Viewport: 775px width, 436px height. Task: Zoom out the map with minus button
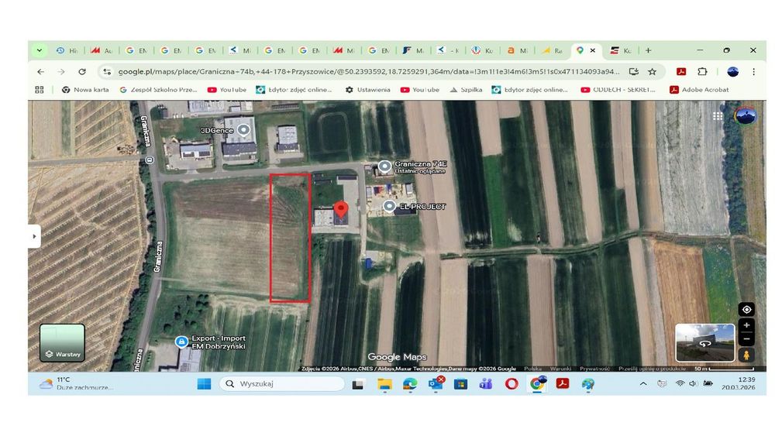click(746, 338)
